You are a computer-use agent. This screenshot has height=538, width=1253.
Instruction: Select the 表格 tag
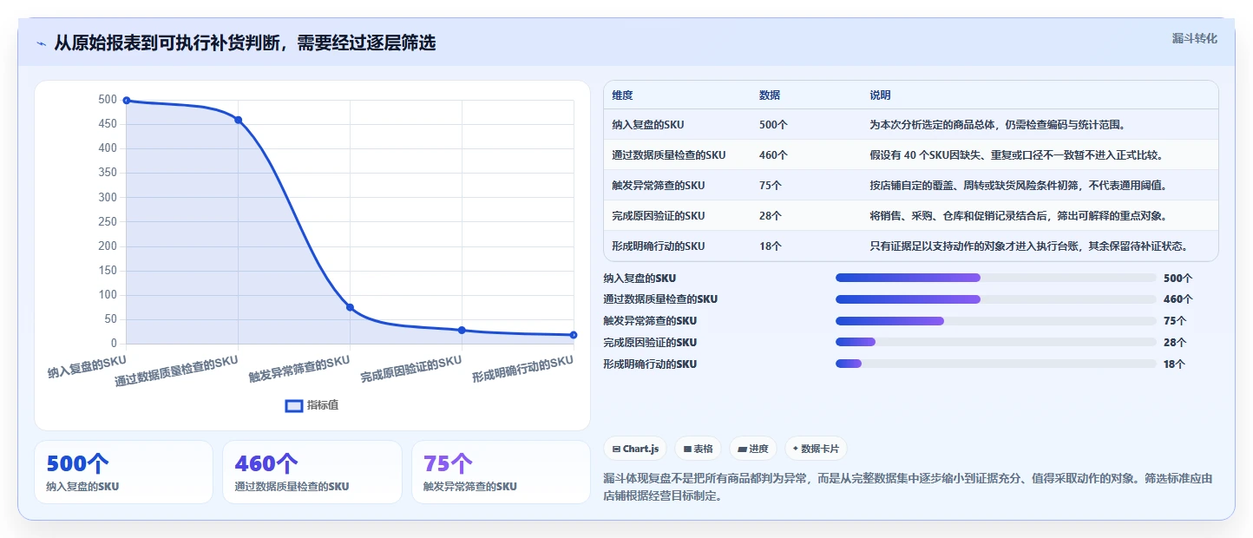tap(699, 449)
